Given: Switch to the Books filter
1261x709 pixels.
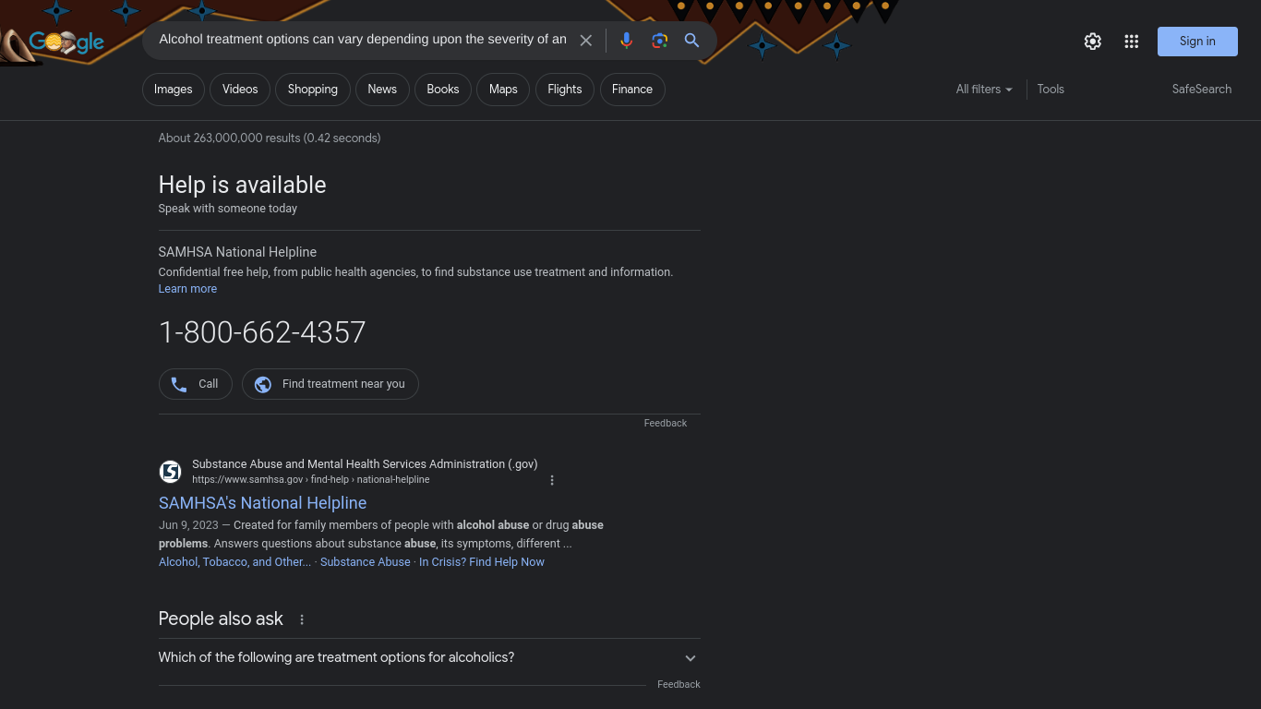Looking at the screenshot, I should coord(443,90).
